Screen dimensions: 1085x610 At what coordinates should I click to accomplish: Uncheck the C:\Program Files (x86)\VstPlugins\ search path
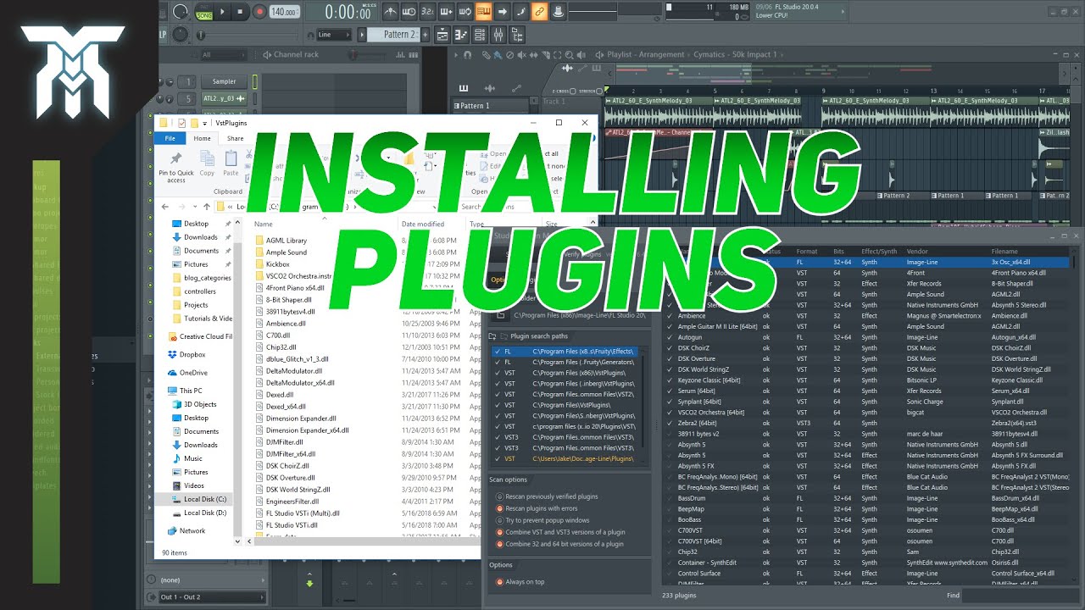[498, 373]
